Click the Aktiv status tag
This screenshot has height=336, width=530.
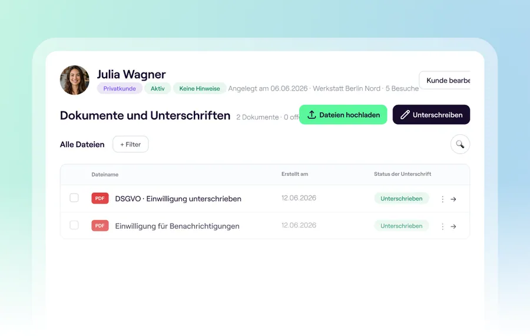point(157,88)
